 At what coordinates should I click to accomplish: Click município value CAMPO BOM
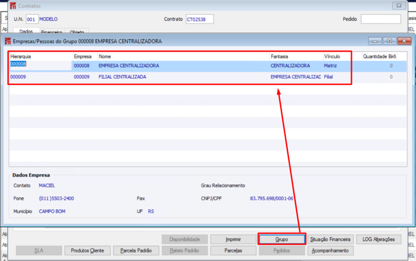(52, 212)
